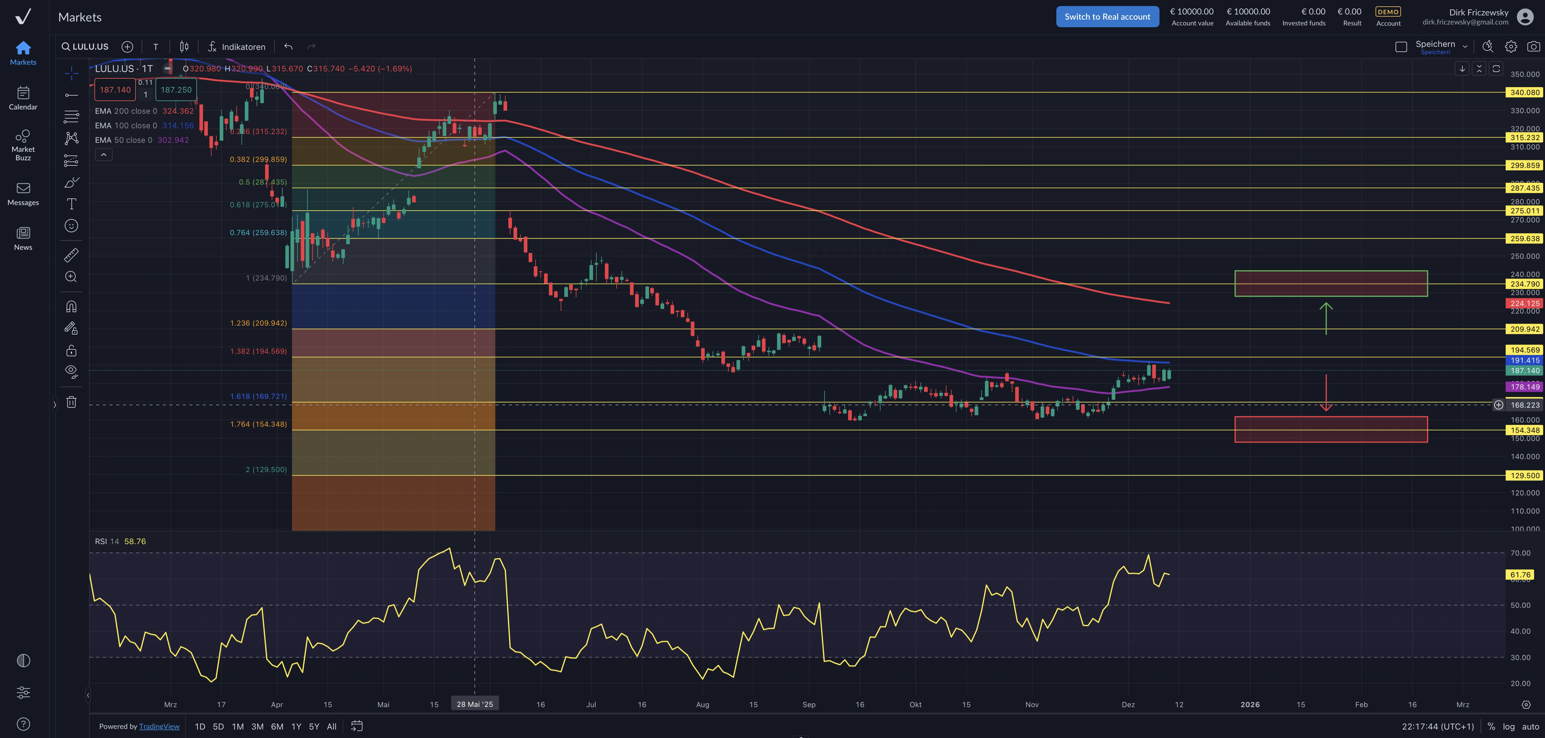Pick the brush drawing tool
The image size is (1545, 738).
71,182
